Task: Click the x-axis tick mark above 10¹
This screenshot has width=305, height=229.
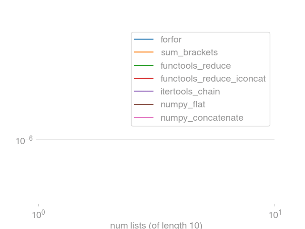Action: pyautogui.click(x=274, y=205)
